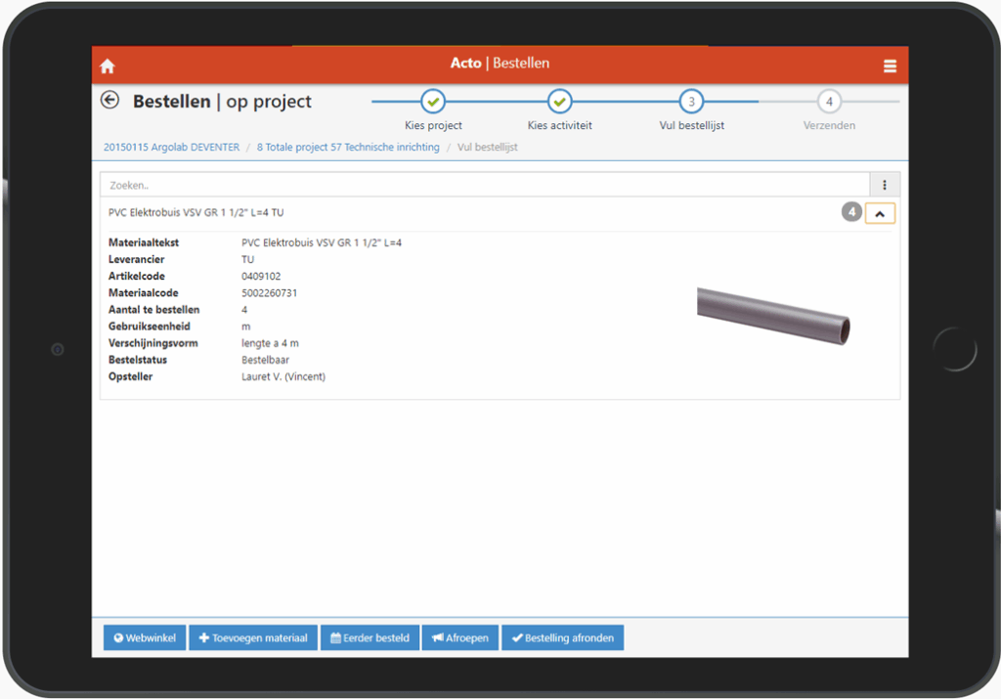Open breadcrumb link 20150115 Argolab DEVENTER
The width and height of the screenshot is (1001, 699).
(171, 148)
